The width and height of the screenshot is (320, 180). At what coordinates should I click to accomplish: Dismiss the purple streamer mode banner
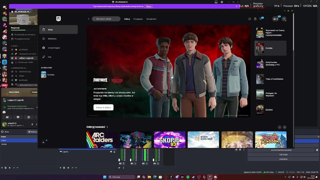coord(236,6)
